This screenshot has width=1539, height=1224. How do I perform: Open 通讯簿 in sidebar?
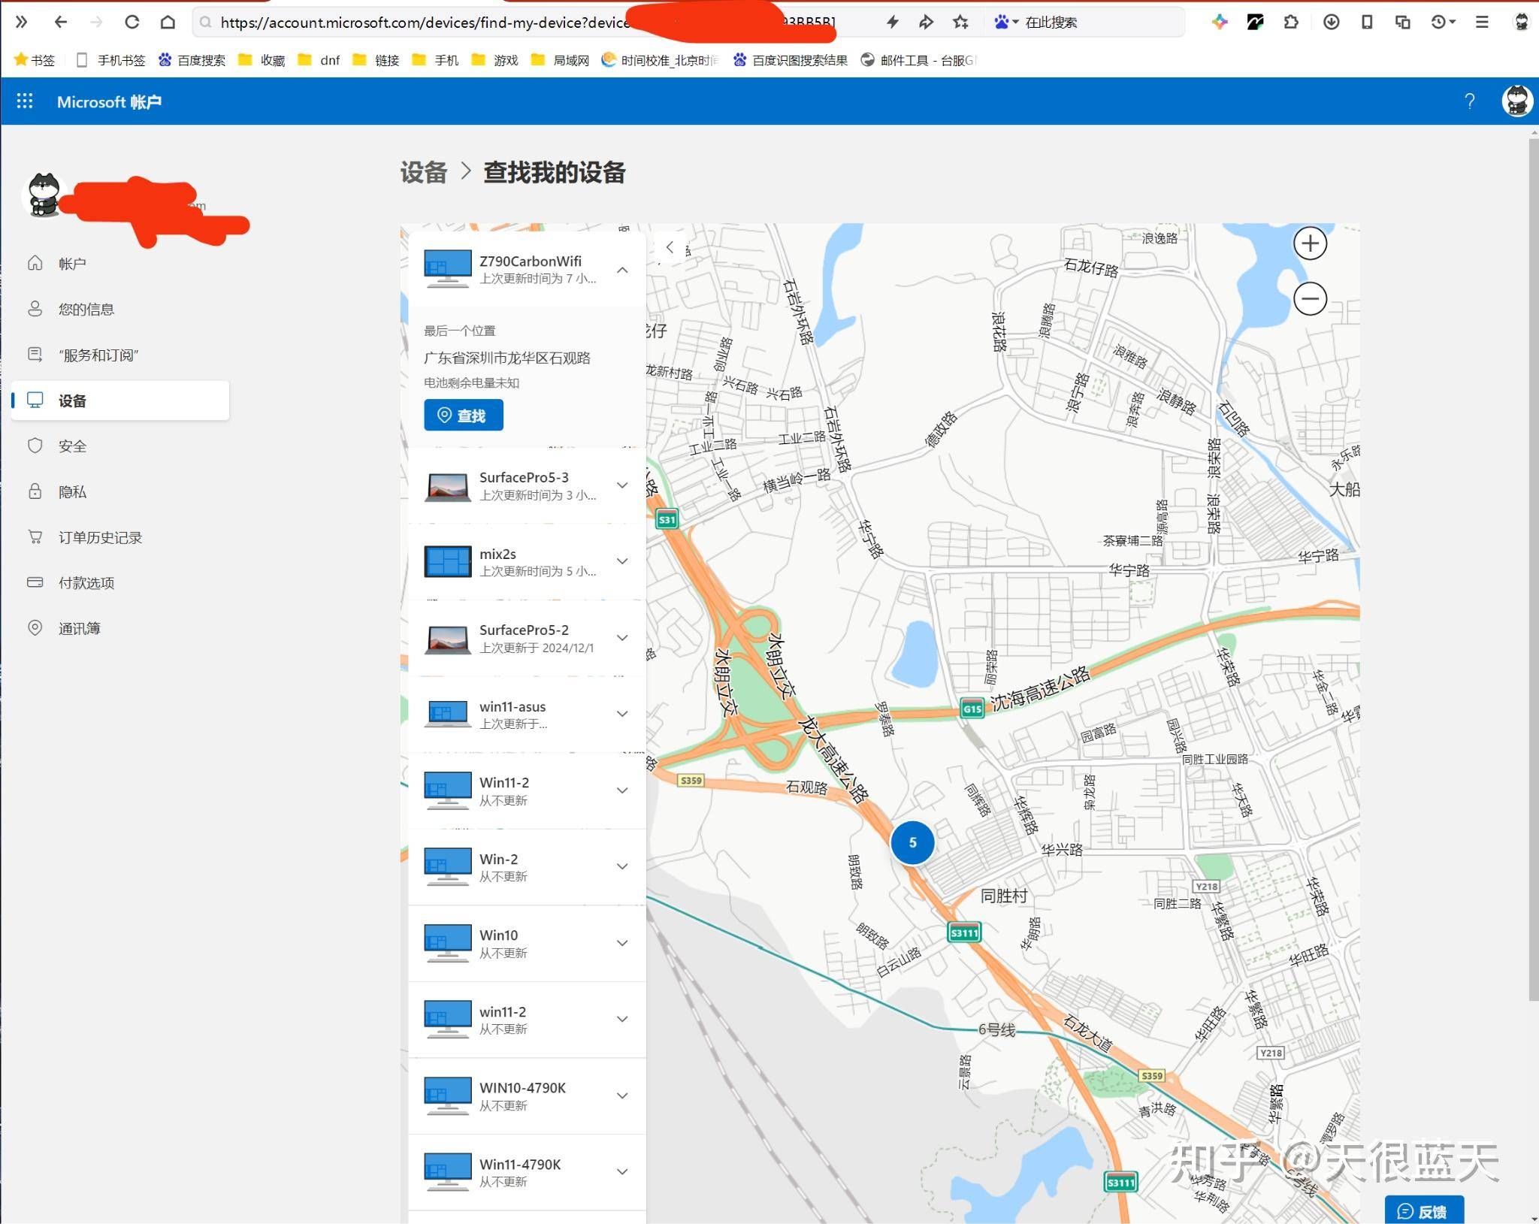(x=120, y=628)
